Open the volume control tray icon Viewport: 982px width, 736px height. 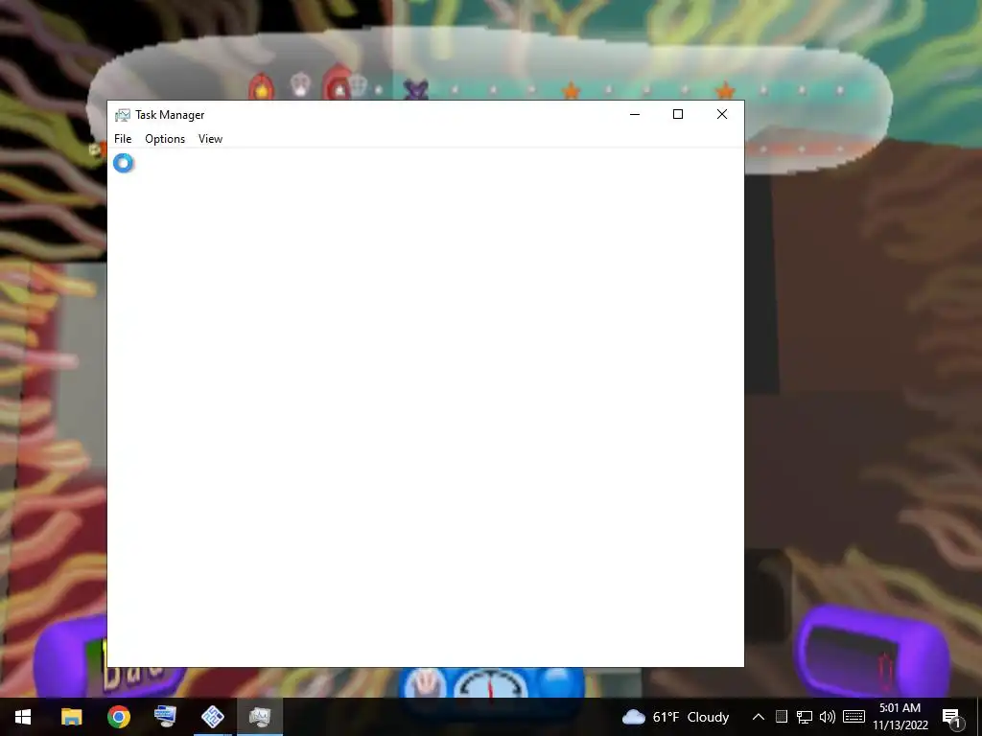pos(828,717)
